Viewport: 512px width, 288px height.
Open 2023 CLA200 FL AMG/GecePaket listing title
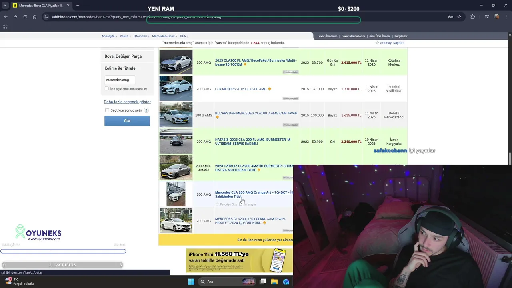click(256, 62)
